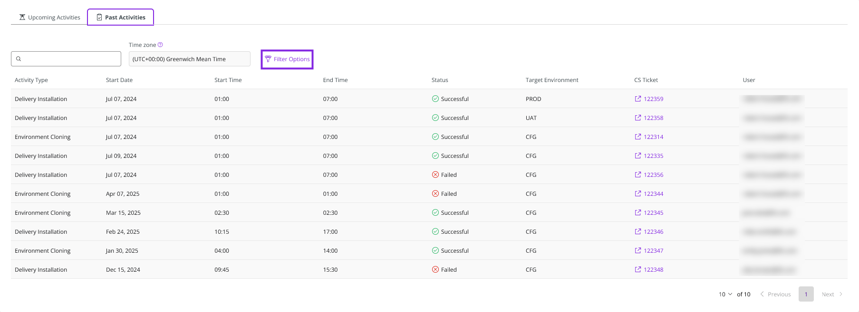Select the Jan 30, 2025 start date cell
This screenshot has height=312, width=859.
122,250
